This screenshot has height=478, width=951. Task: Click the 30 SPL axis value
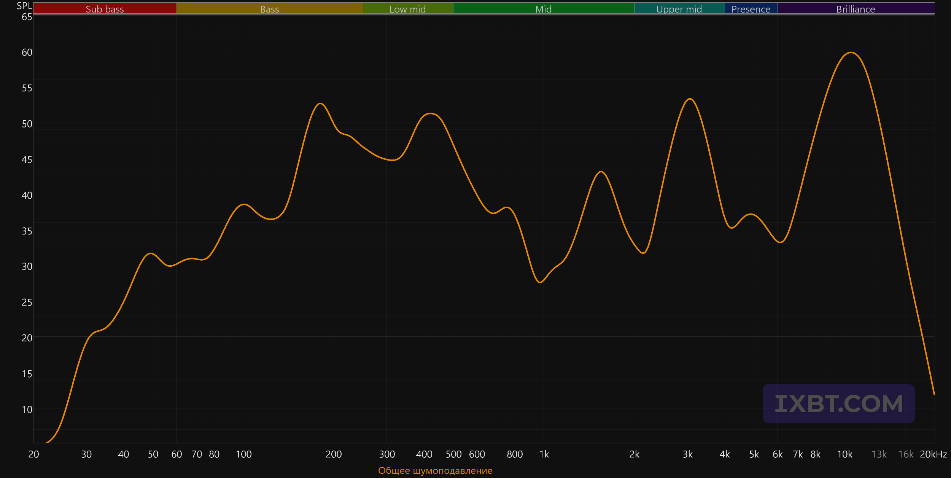[x=27, y=266]
